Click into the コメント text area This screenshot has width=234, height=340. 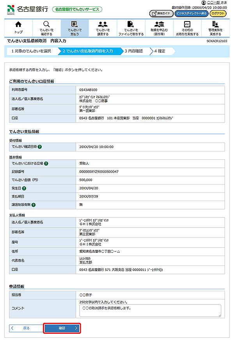tap(150, 310)
